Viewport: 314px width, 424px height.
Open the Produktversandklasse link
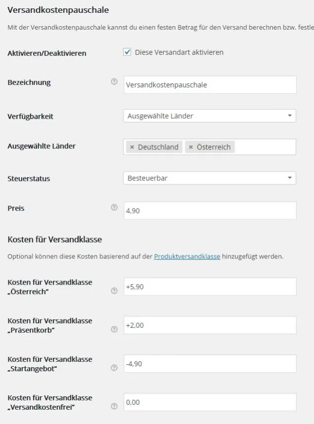pos(187,256)
